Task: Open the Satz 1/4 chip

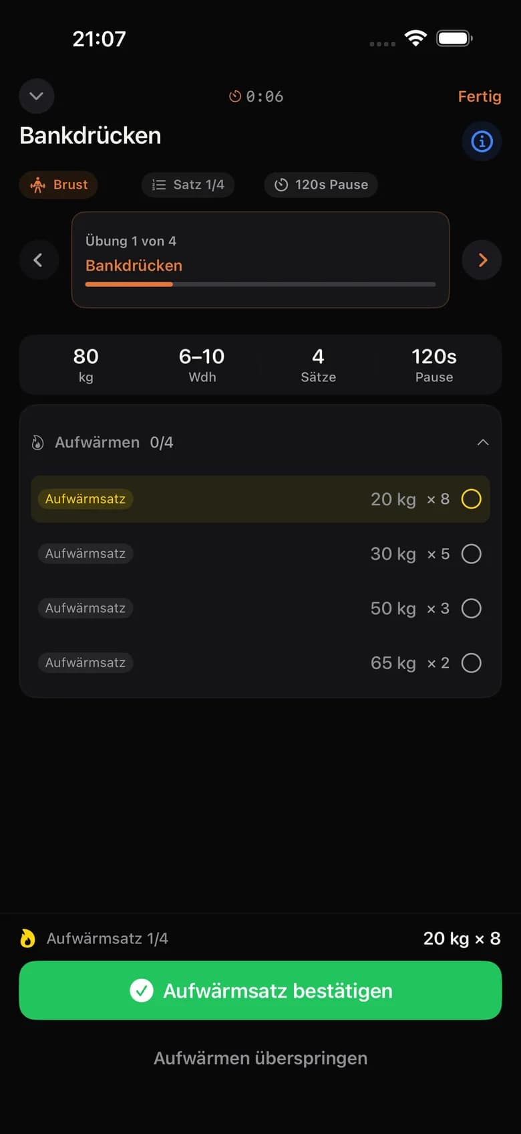Action: [188, 185]
